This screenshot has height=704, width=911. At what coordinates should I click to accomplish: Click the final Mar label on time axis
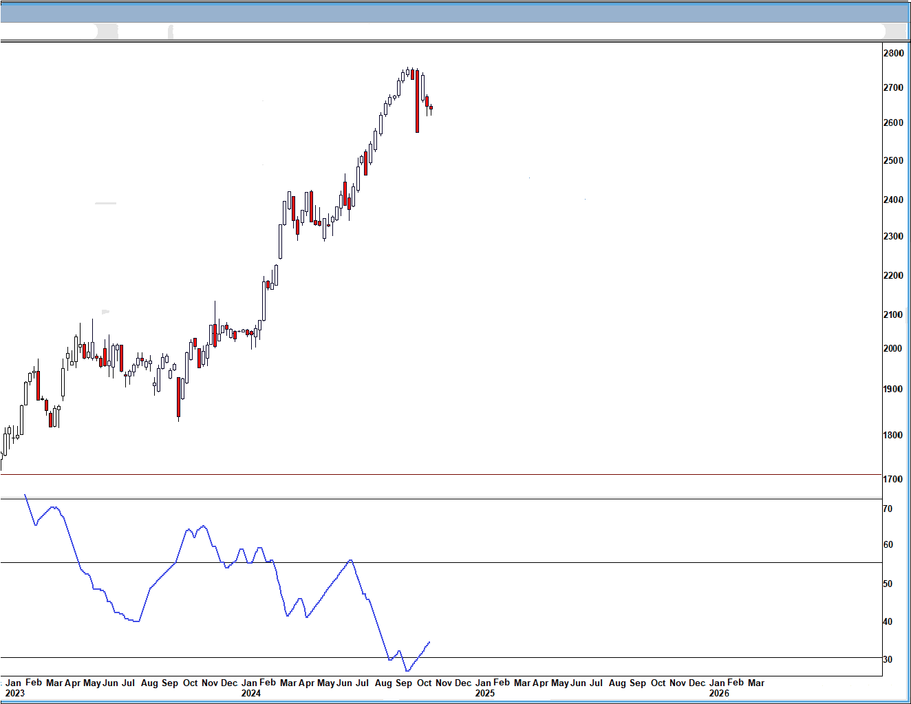755,683
